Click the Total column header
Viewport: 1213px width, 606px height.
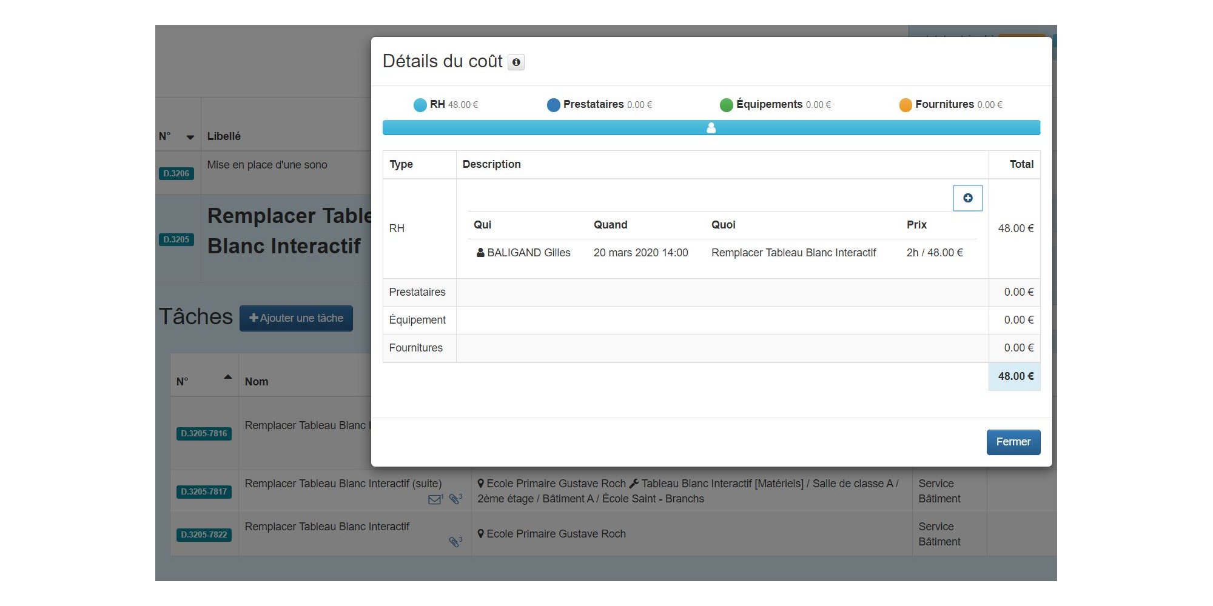point(1021,164)
